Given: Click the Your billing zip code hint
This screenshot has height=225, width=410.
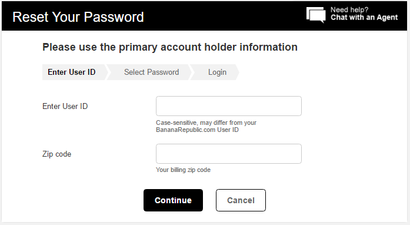Looking at the screenshot, I should (183, 170).
